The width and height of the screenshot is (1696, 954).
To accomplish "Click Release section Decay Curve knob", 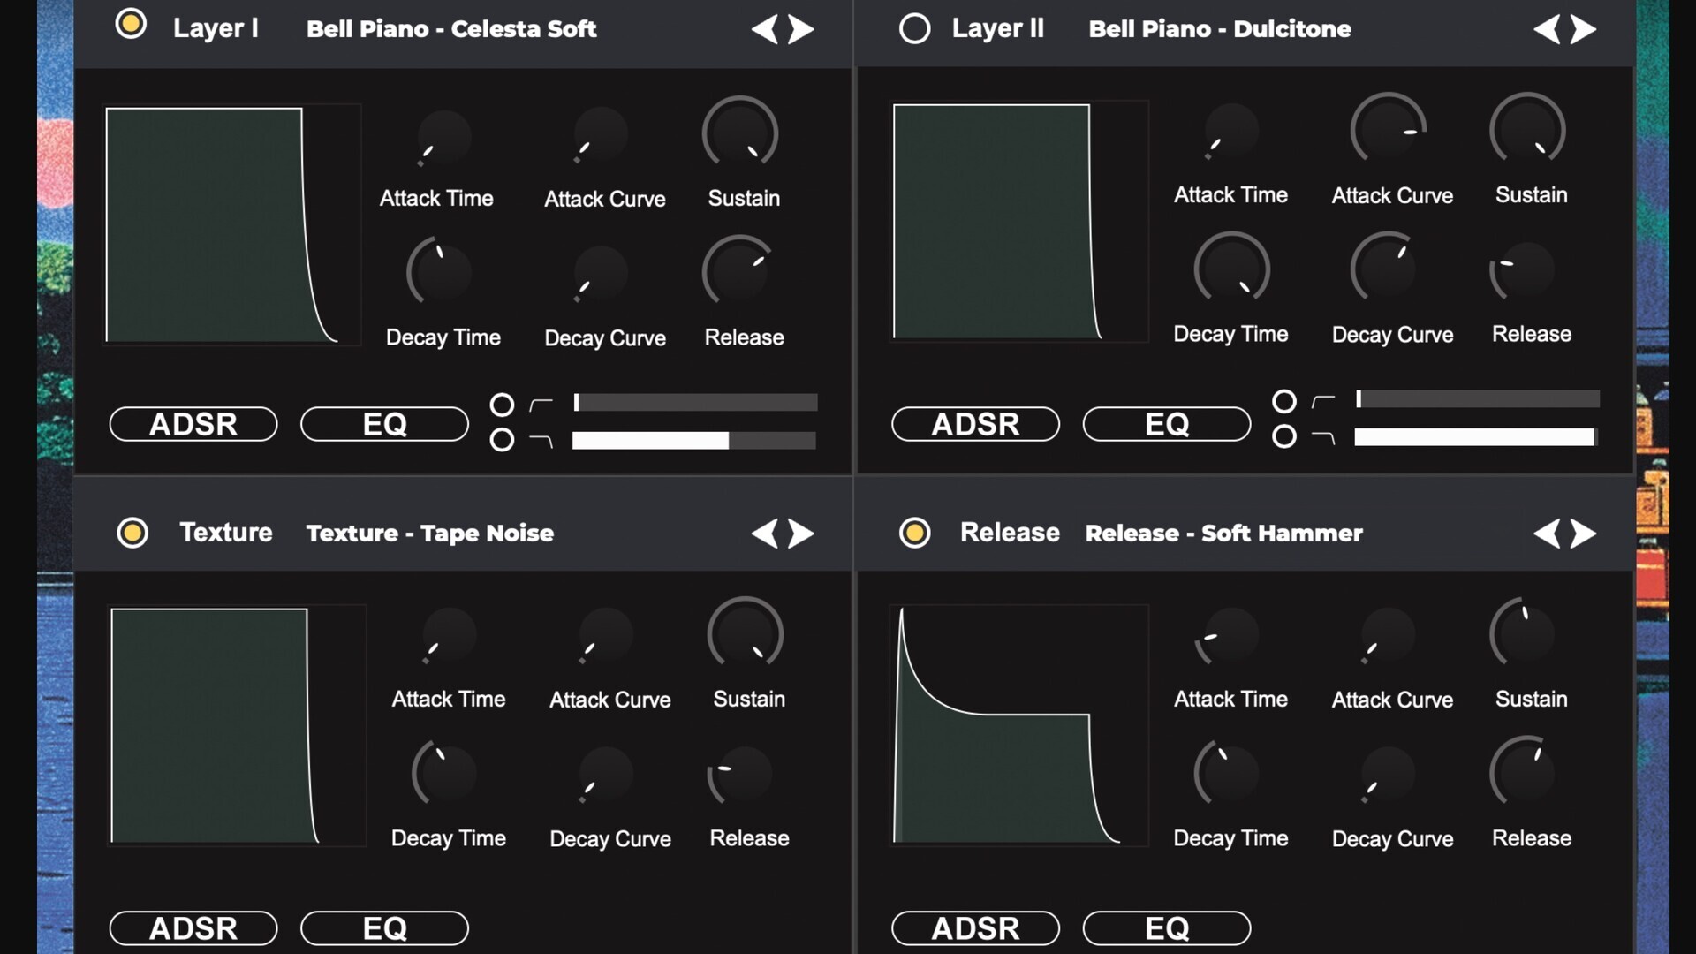I will 1389,775.
